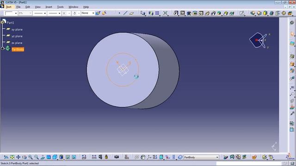Click the Sketch tool icon
Screen dimensions: 296x166
tap(242, 13)
